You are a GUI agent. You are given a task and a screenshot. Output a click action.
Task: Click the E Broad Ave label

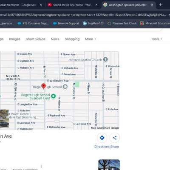68,74
